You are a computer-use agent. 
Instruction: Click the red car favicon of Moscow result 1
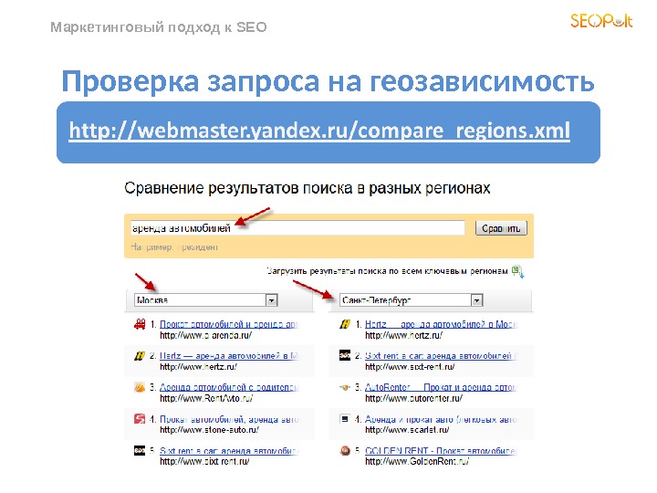[x=140, y=323]
